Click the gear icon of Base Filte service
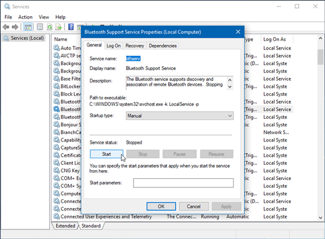This screenshot has width=325, height=239. [x=56, y=79]
